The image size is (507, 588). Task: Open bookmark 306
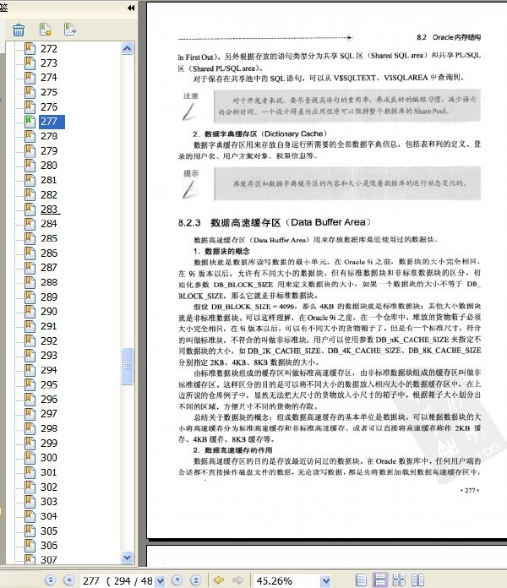click(49, 545)
